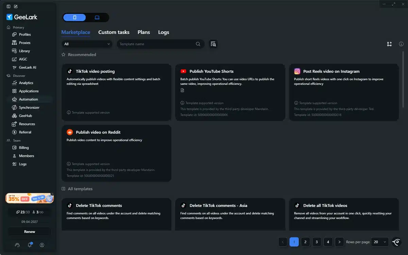Open Publish YouTube Shorts template

point(230,92)
